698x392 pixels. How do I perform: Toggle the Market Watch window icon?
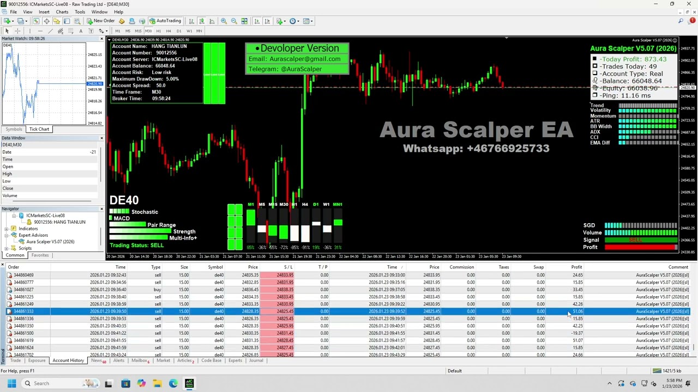[36, 21]
